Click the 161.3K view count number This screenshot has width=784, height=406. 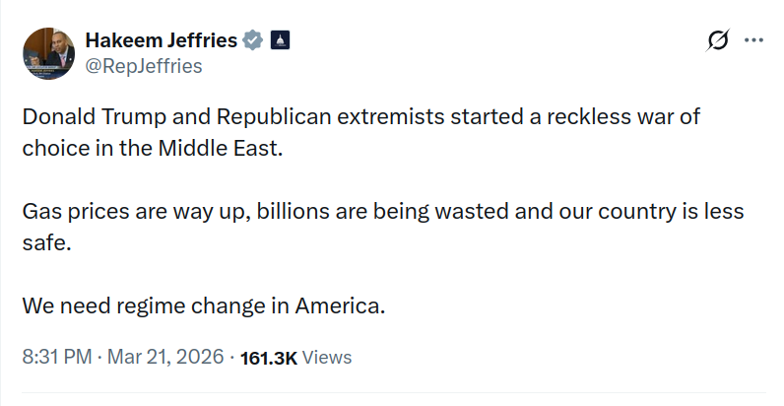click(x=268, y=357)
